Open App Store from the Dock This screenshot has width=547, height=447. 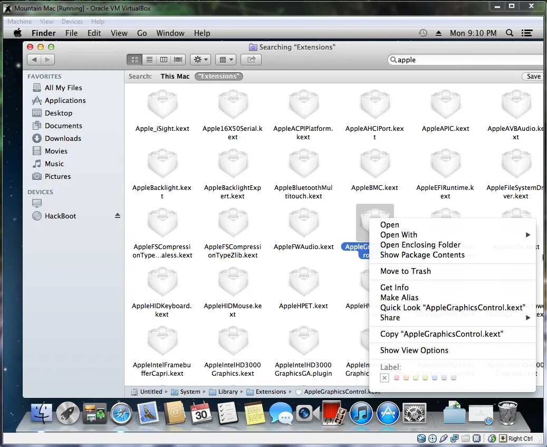pos(387,413)
